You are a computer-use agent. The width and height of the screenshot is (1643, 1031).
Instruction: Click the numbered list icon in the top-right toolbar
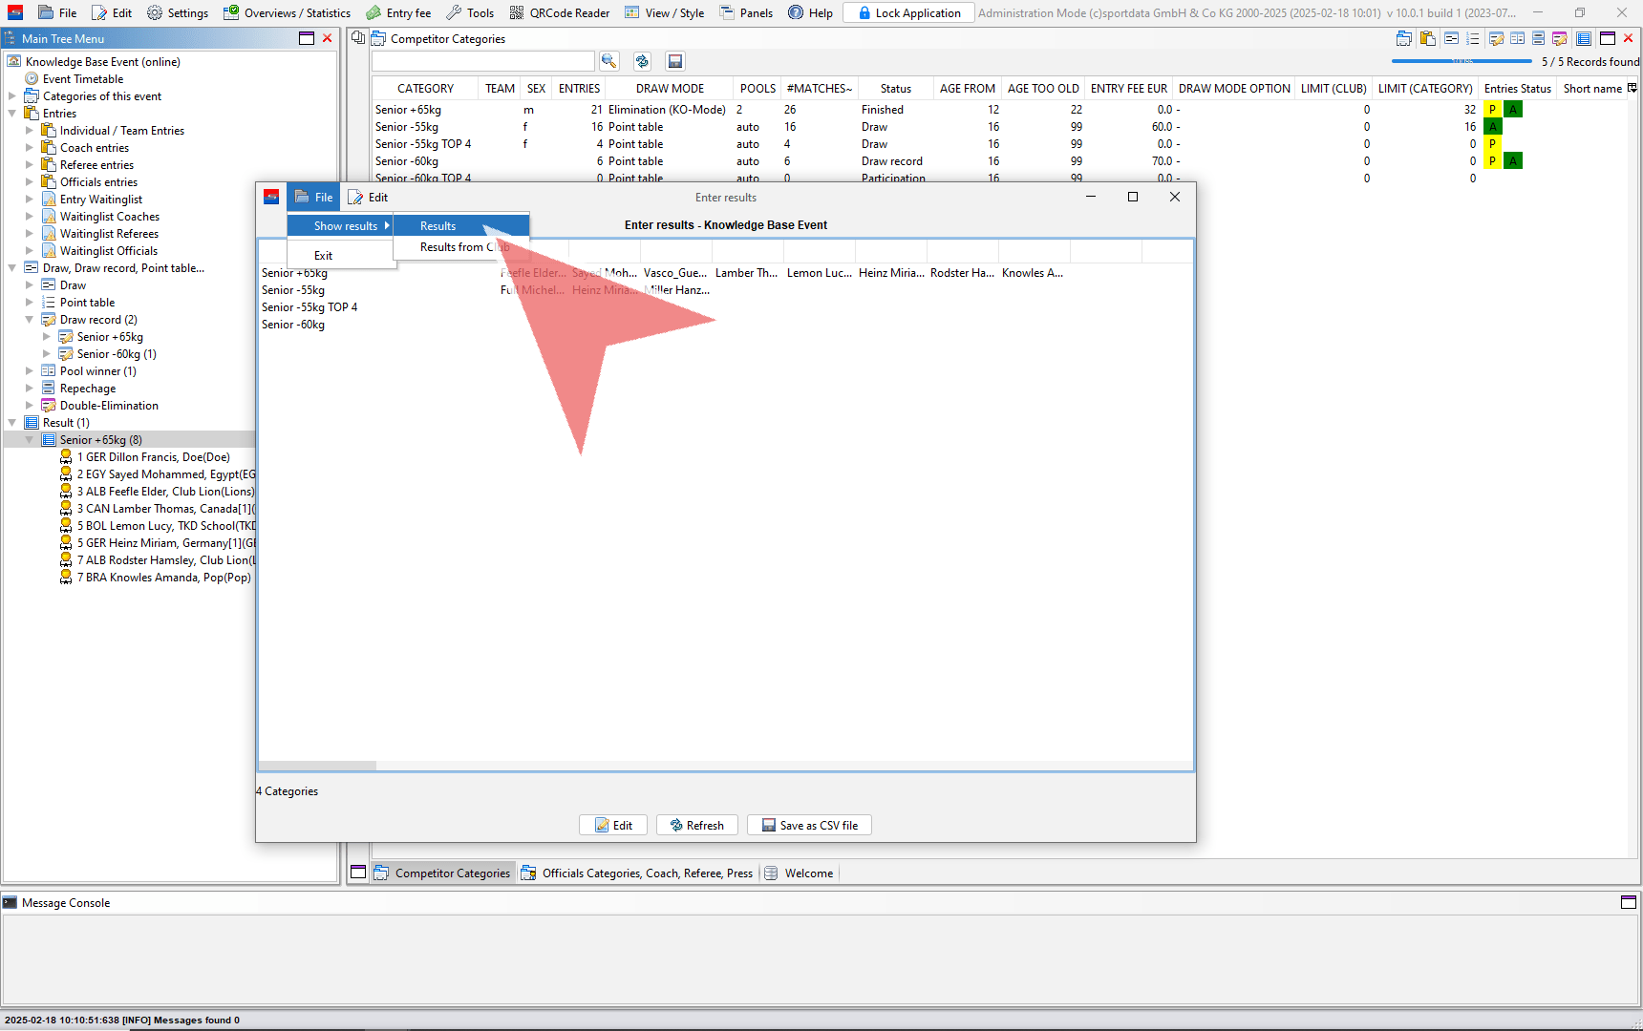pos(1472,39)
